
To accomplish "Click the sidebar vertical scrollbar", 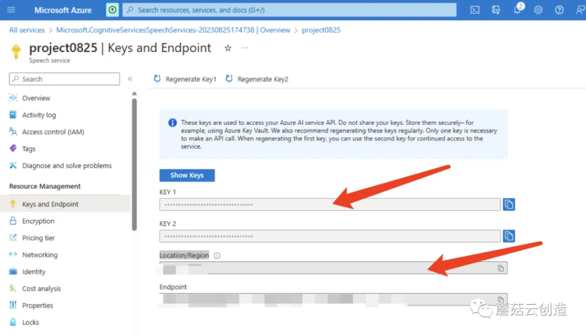I will tap(134, 163).
